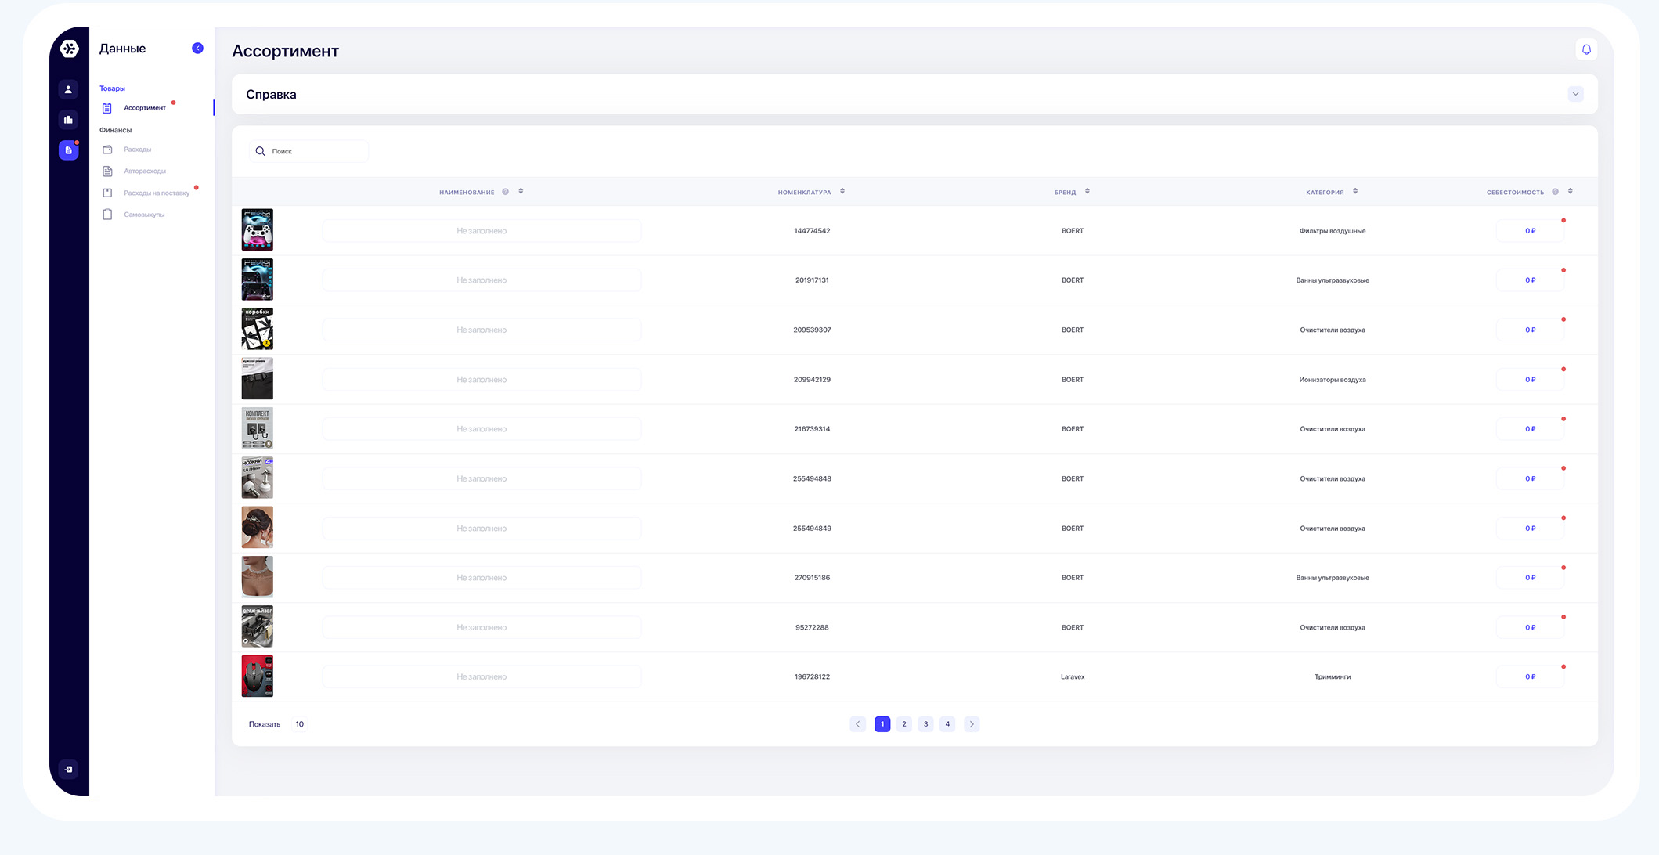1659x855 pixels.
Task: Open Авторасходы menu item
Action: pos(145,171)
